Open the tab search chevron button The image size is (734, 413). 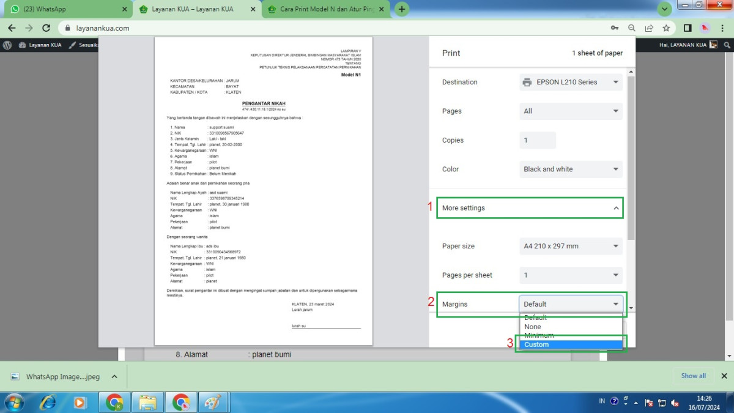click(x=664, y=9)
